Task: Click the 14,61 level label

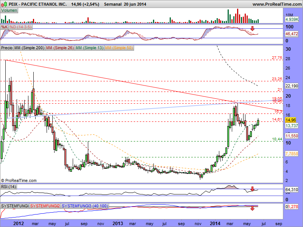Action: [x=277, y=120]
